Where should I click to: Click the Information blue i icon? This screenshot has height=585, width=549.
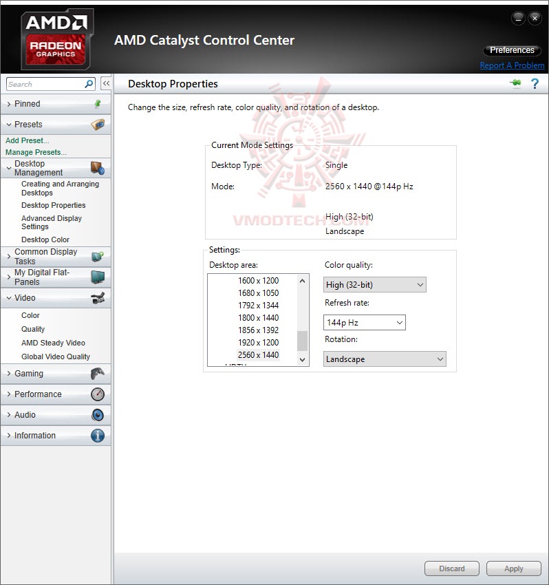(98, 436)
